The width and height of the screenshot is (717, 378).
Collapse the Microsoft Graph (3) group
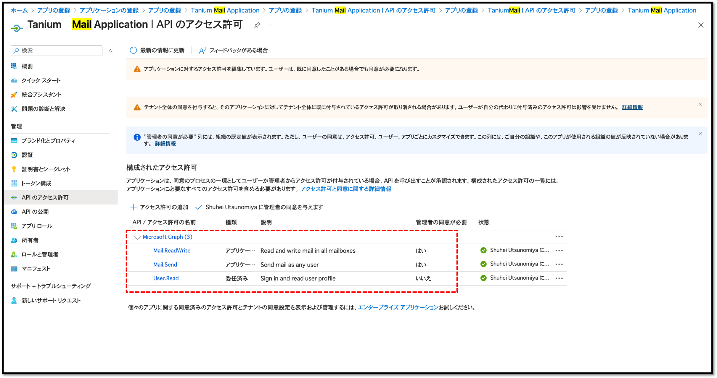(x=137, y=237)
